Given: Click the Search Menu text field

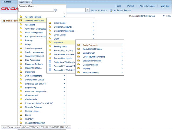Looking at the screenshot, I should 36,10.
